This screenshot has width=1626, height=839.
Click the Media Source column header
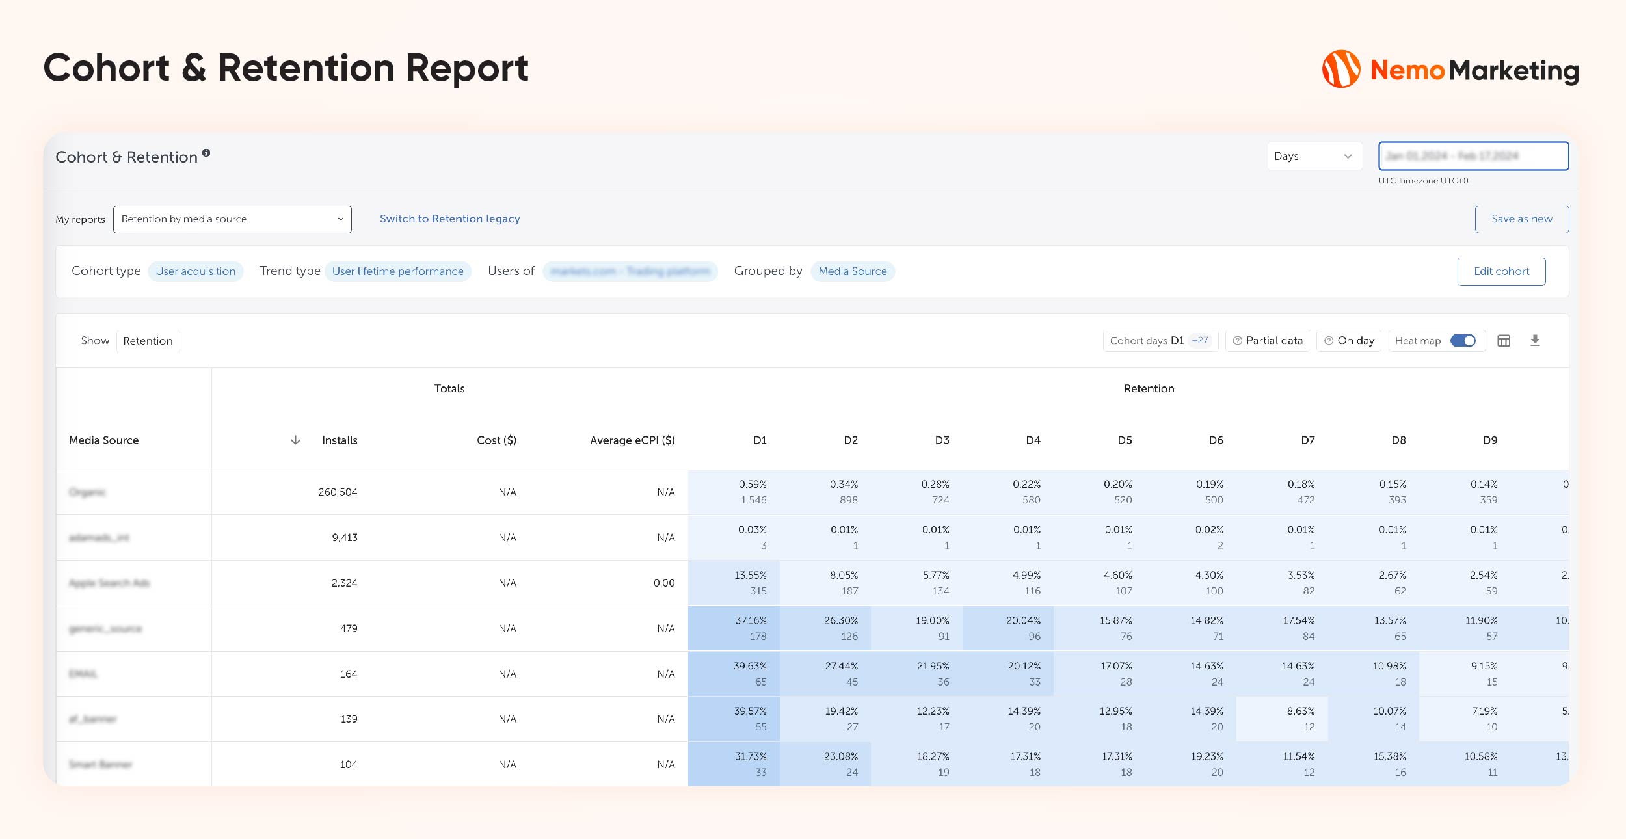click(104, 440)
